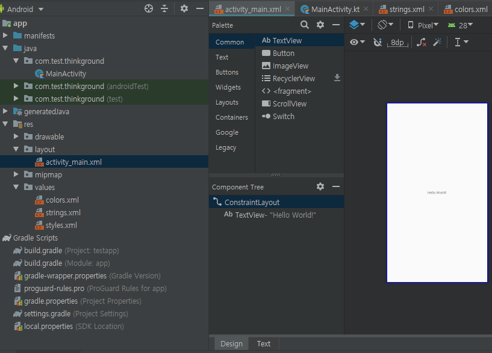492x353 pixels.
Task: Collapse the java folder
Action: (5, 48)
